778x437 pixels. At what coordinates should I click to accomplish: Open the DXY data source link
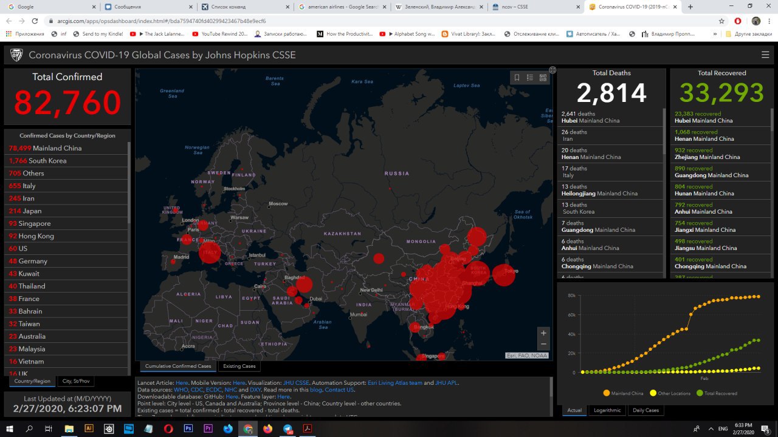[x=255, y=390]
